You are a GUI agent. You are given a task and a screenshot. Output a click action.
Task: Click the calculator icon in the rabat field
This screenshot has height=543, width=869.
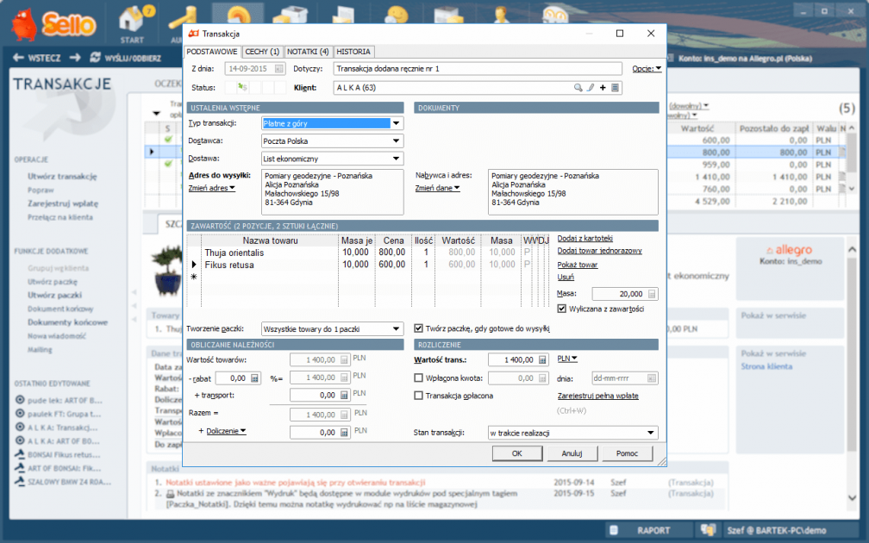coord(255,378)
